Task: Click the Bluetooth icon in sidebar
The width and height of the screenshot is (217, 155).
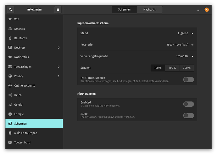Action: coord(10,38)
